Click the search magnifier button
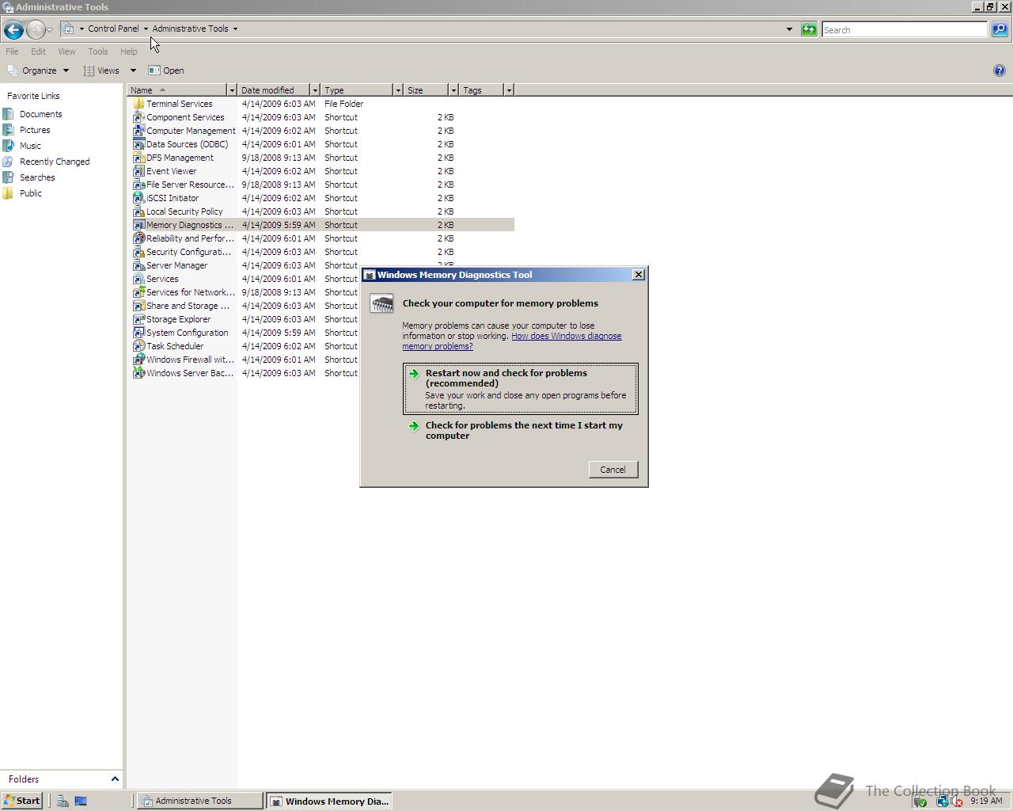 1000,29
